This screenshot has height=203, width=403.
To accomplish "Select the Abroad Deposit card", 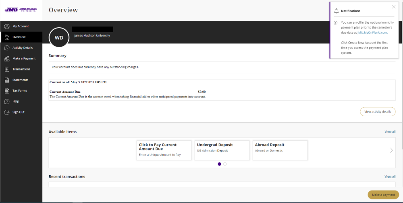I will 280,150.
